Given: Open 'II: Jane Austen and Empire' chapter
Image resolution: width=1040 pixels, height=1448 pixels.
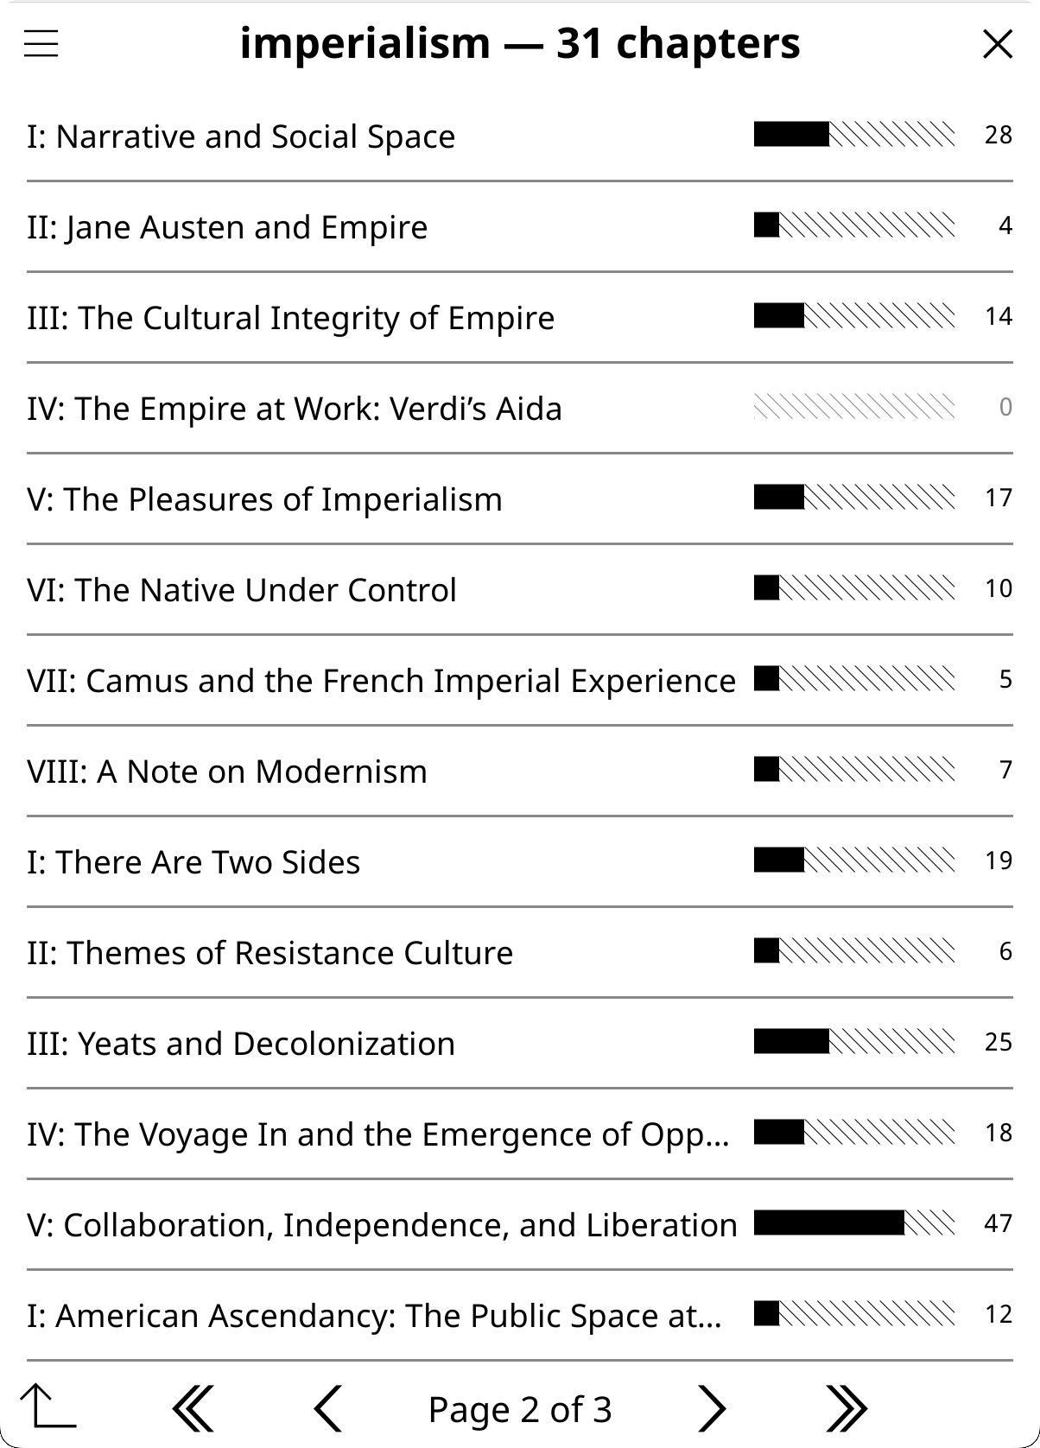Looking at the screenshot, I should (x=520, y=227).
